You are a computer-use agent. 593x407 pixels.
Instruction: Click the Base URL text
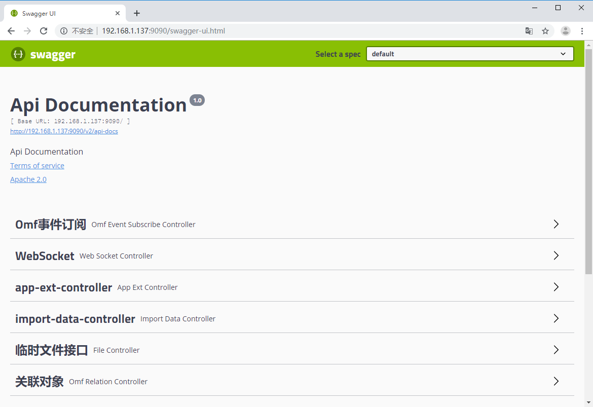[x=70, y=121]
